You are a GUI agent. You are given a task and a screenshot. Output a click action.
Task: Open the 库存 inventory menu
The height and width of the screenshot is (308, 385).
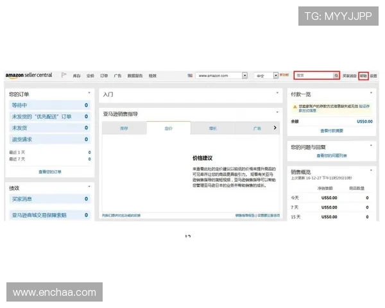(x=77, y=76)
